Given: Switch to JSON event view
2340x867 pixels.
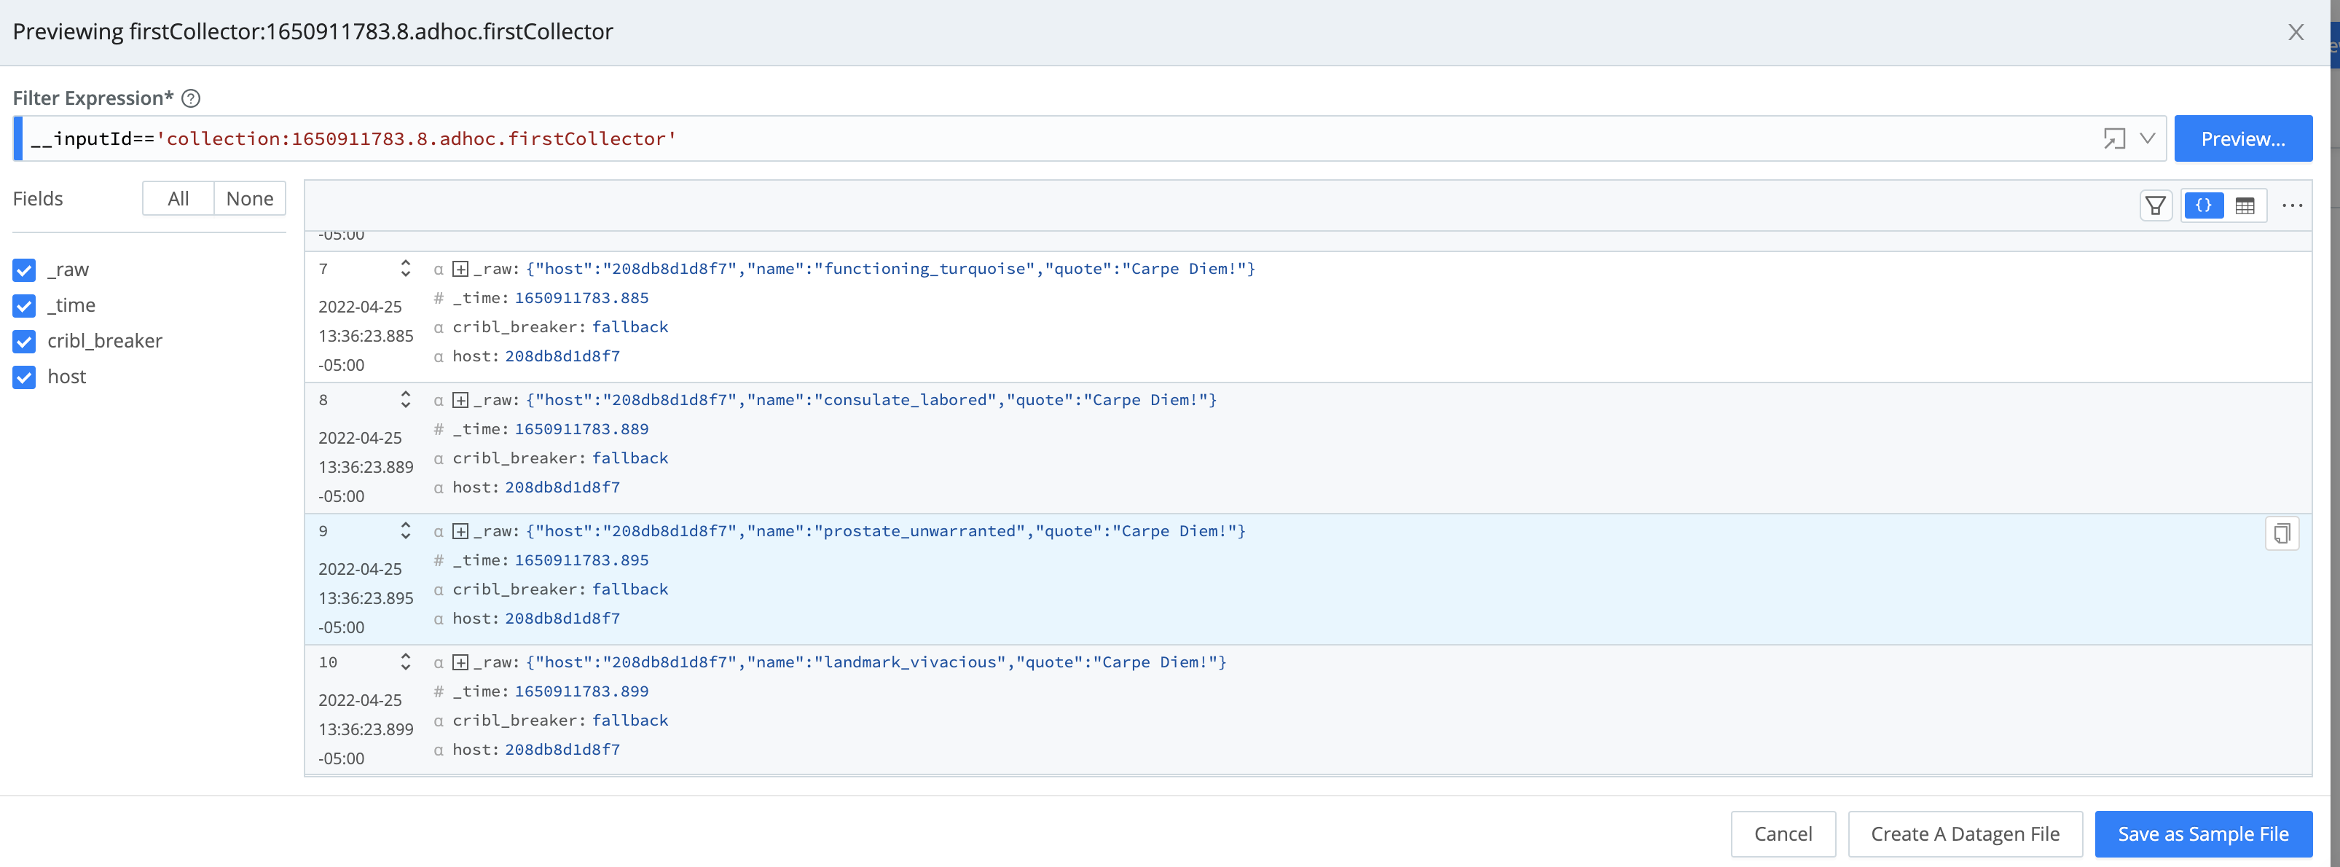Looking at the screenshot, I should point(2203,206).
